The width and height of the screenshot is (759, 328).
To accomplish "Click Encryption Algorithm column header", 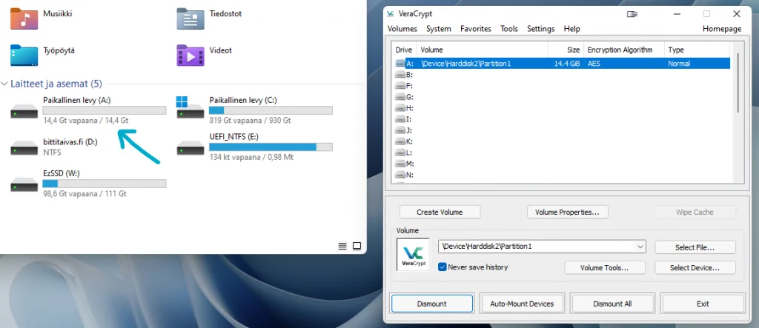I will (x=623, y=50).
